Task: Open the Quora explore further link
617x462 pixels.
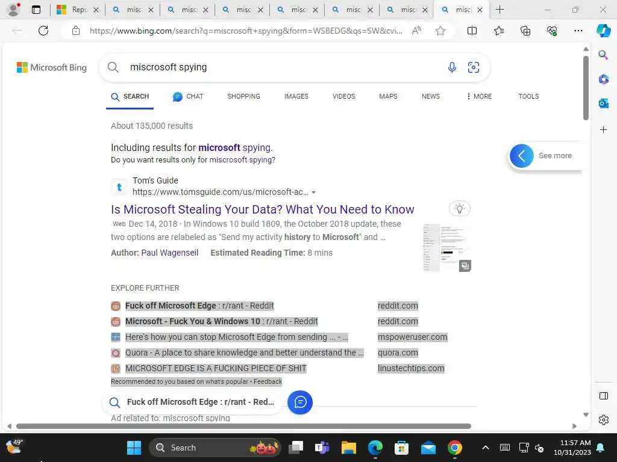Action: tap(244, 353)
